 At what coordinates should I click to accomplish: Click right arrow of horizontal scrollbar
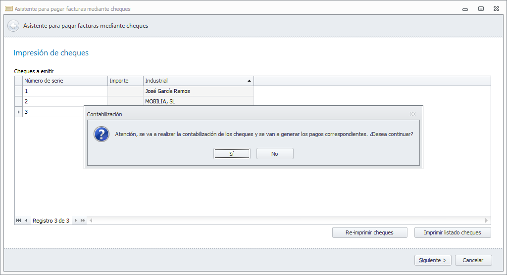click(486, 221)
